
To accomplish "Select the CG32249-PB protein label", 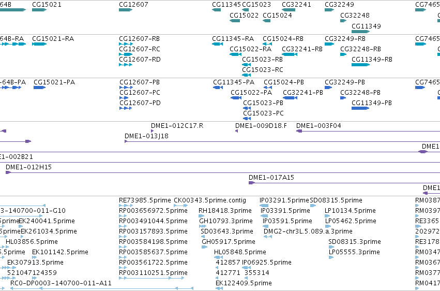I will pyautogui.click(x=345, y=82).
